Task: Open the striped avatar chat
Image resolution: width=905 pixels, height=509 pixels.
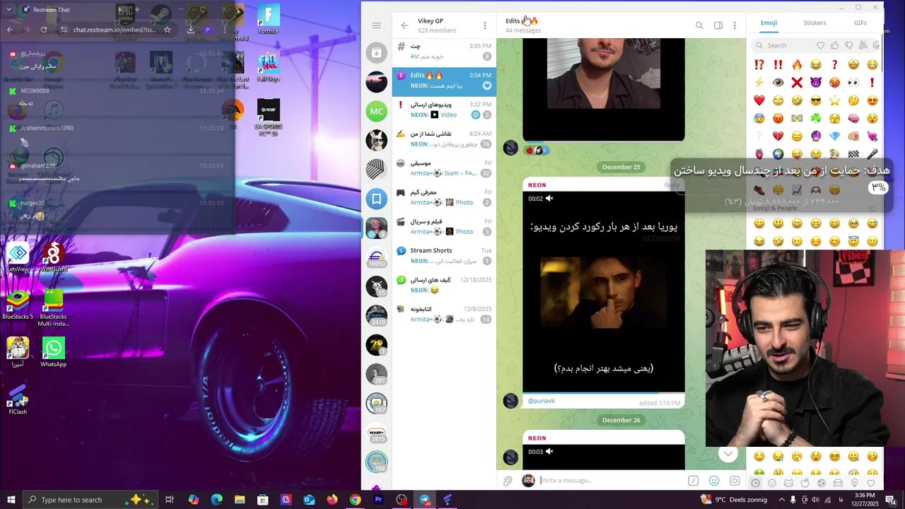Action: point(376,170)
